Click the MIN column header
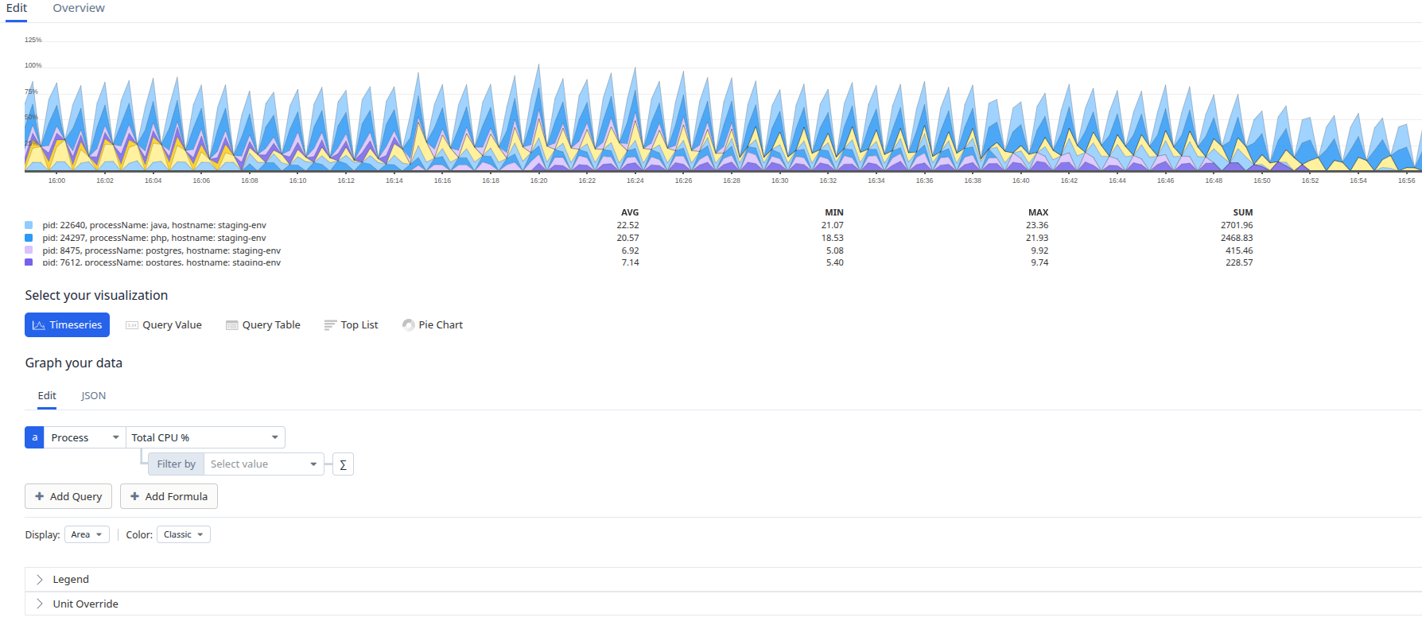The image size is (1422, 629). [834, 212]
